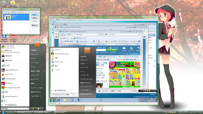Open Adobe Photoshop 6.0 from Start menu
Viewport: 203px width, 114px height.
[15, 70]
